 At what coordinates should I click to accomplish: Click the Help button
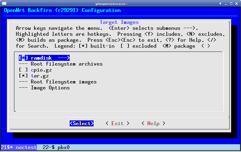click(x=153, y=123)
